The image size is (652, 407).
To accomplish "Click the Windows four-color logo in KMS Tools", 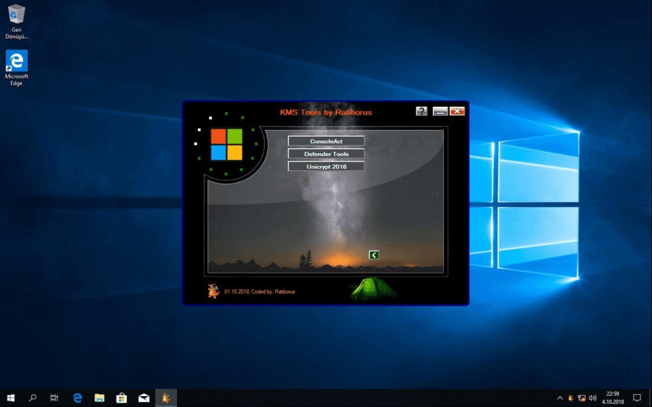I will [227, 144].
